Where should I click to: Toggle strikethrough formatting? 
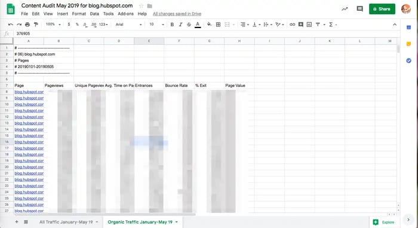(189, 25)
